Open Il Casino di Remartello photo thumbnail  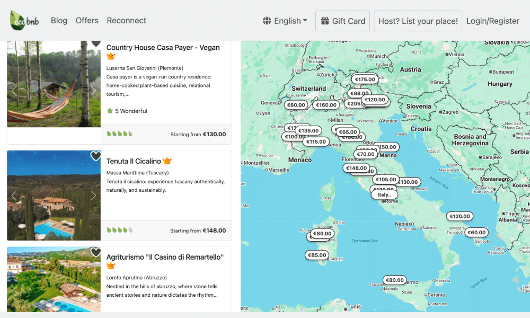pos(54,279)
